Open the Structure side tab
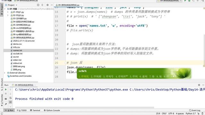 coord(2,84)
